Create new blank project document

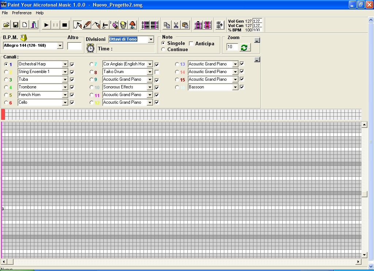(24, 25)
